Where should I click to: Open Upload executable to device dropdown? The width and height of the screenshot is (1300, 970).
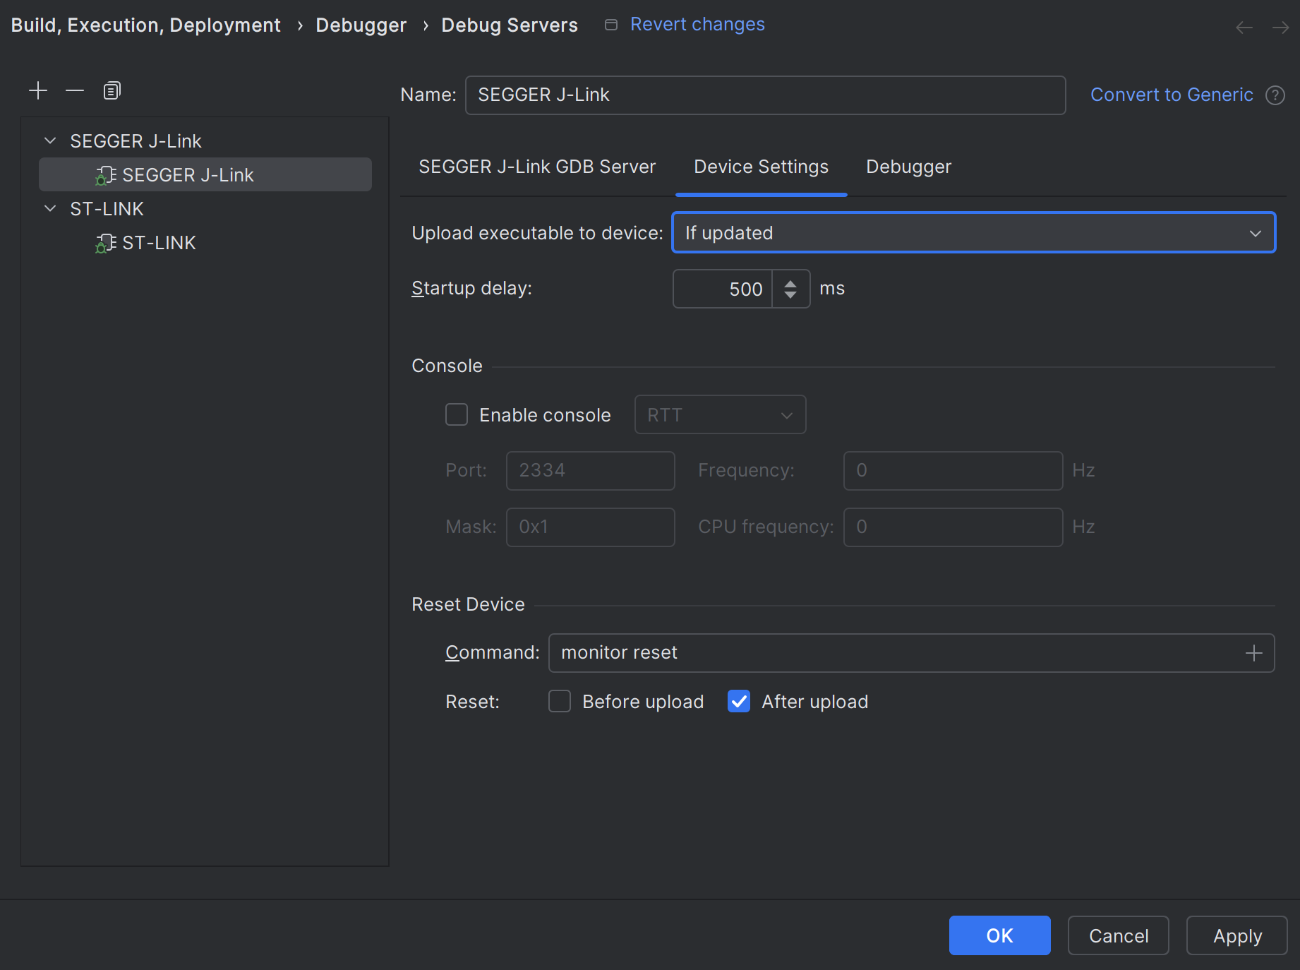[x=973, y=233]
